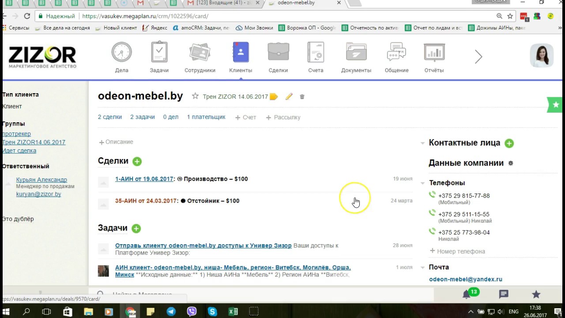Reload the page in Chrome
The image size is (565, 318).
[x=27, y=16]
